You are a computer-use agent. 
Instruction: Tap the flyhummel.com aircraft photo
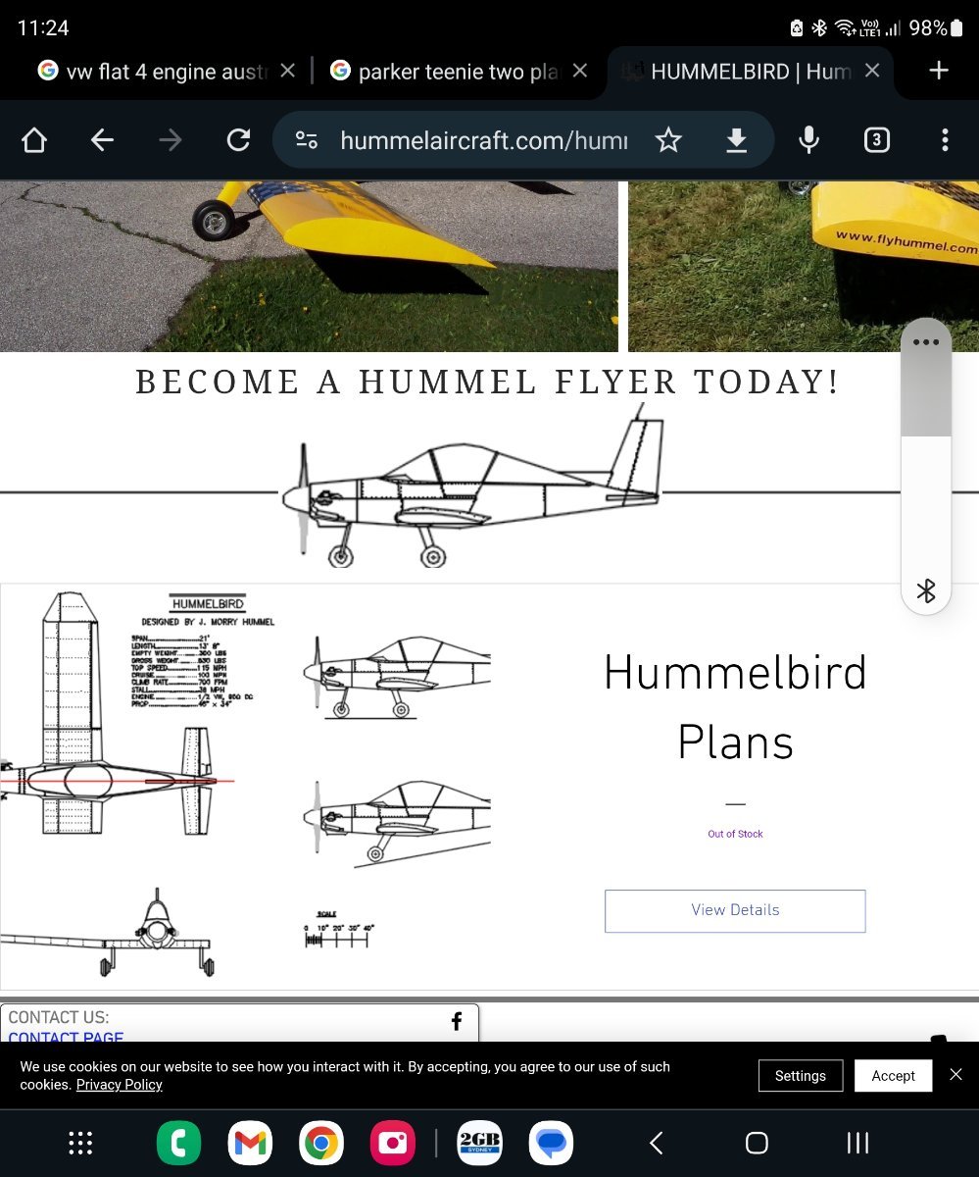804,266
